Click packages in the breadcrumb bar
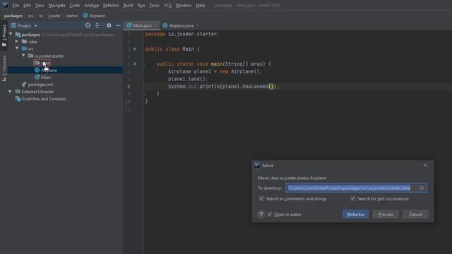The image size is (452, 254). [x=13, y=16]
